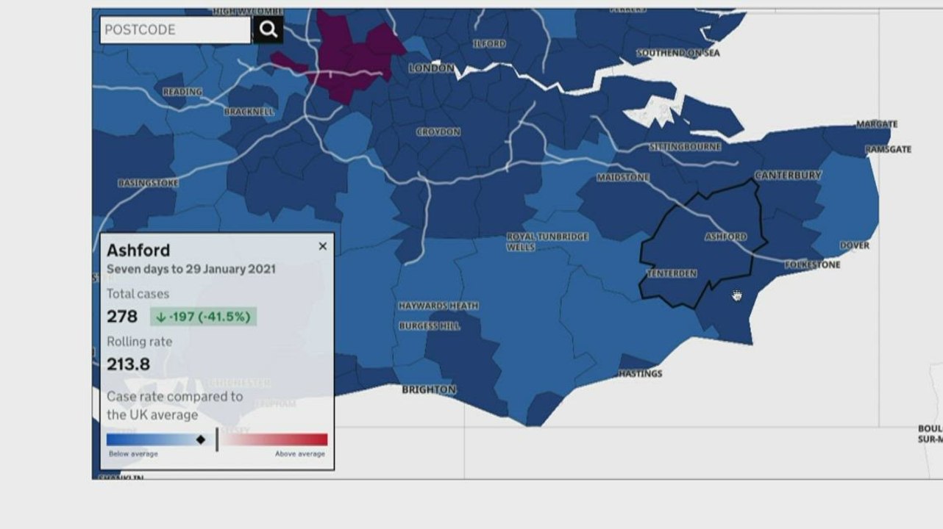The width and height of the screenshot is (943, 529).
Task: Select Margate on the map
Action: tap(877, 124)
